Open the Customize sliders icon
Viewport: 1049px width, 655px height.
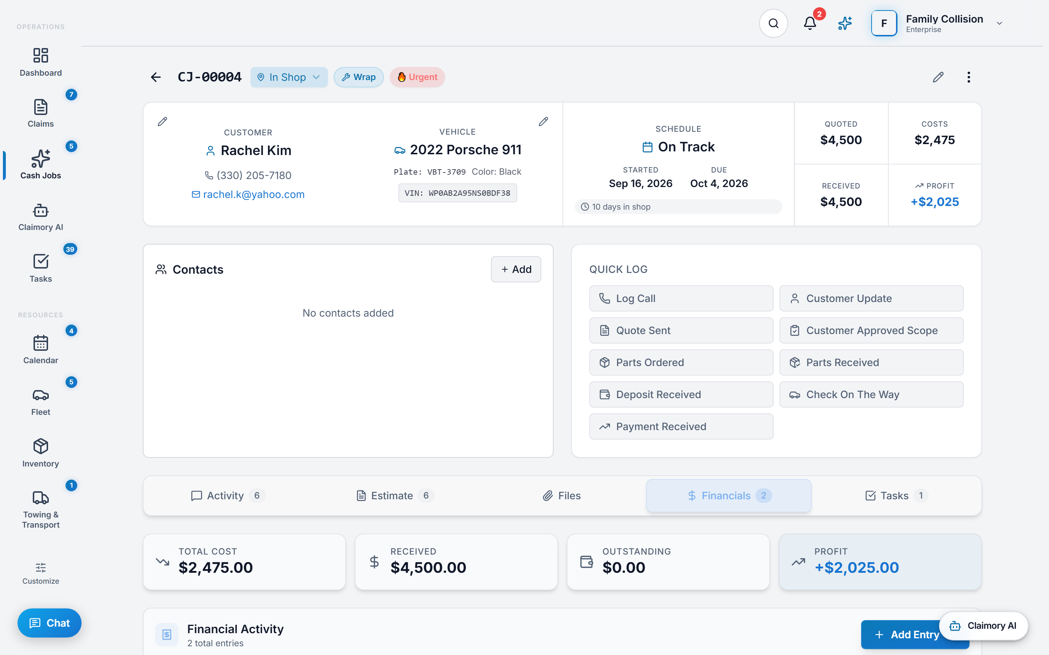click(41, 568)
